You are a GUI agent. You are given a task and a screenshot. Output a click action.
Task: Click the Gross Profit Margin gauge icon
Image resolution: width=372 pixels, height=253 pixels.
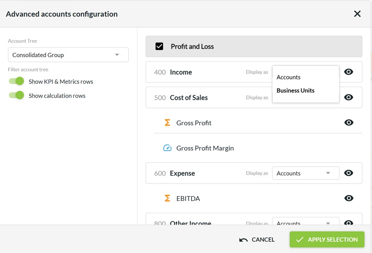(x=167, y=148)
